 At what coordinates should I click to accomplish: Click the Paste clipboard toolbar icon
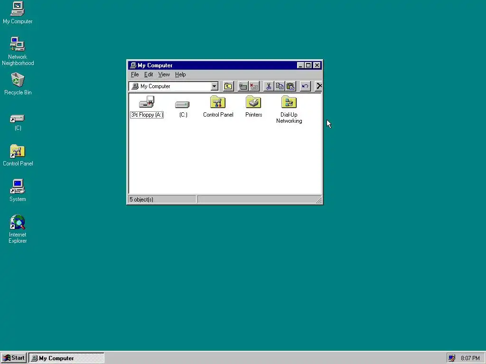click(291, 86)
